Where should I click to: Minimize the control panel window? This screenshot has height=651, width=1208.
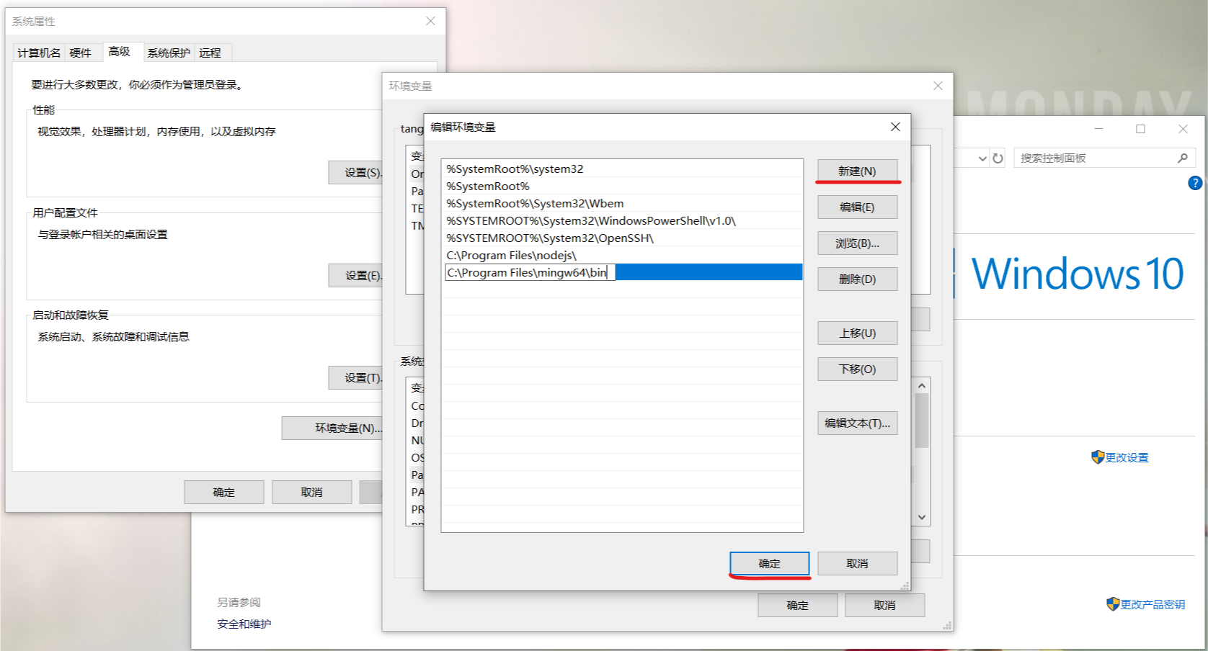point(1098,129)
